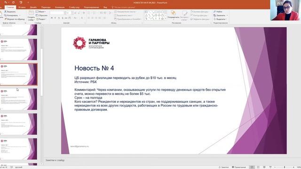This screenshot has width=301, height=169.
Task: Create a new slide with Создать слайд
Action: (31, 15)
